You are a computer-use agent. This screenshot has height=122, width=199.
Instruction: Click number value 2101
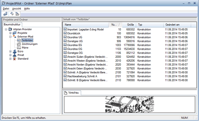(x=118, y=76)
